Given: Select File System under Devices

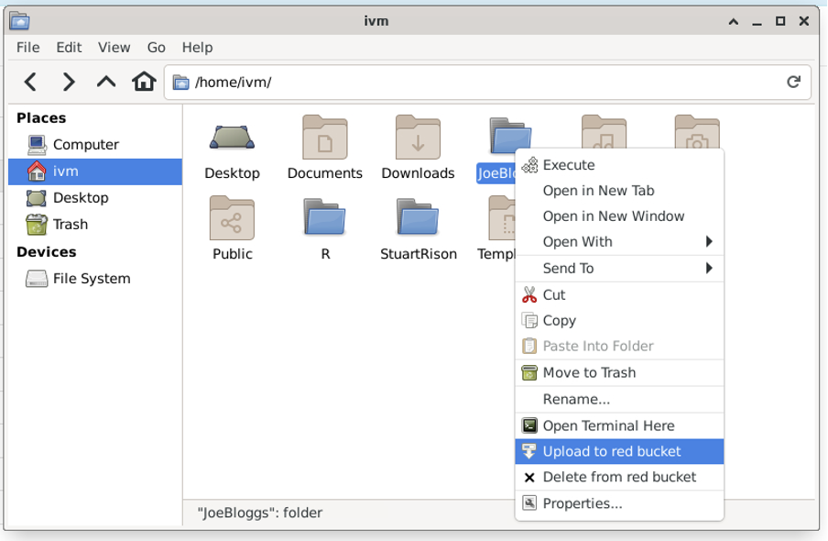Looking at the screenshot, I should tap(91, 279).
